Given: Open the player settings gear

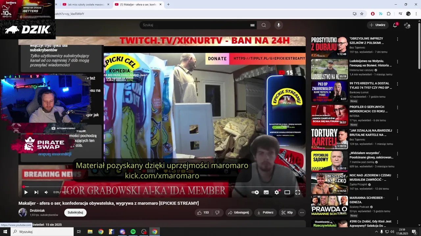Looking at the screenshot, I should tap(277, 192).
